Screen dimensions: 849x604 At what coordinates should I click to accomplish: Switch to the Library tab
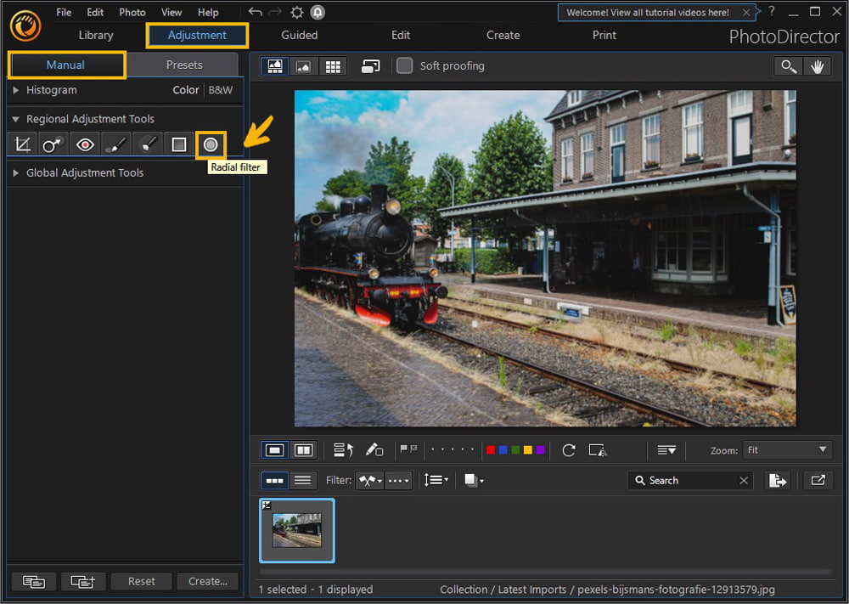point(95,35)
